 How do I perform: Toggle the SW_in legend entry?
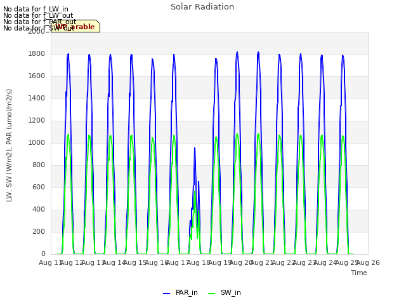(x=225, y=293)
